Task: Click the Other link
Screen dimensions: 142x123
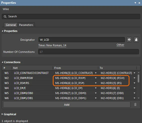Action: point(120,45)
